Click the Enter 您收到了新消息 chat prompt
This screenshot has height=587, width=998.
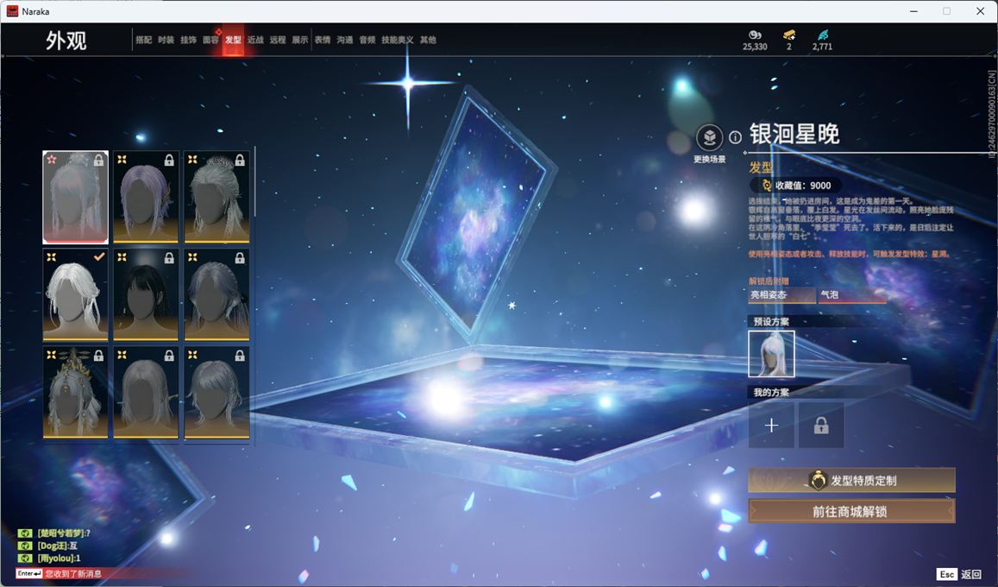(x=59, y=574)
